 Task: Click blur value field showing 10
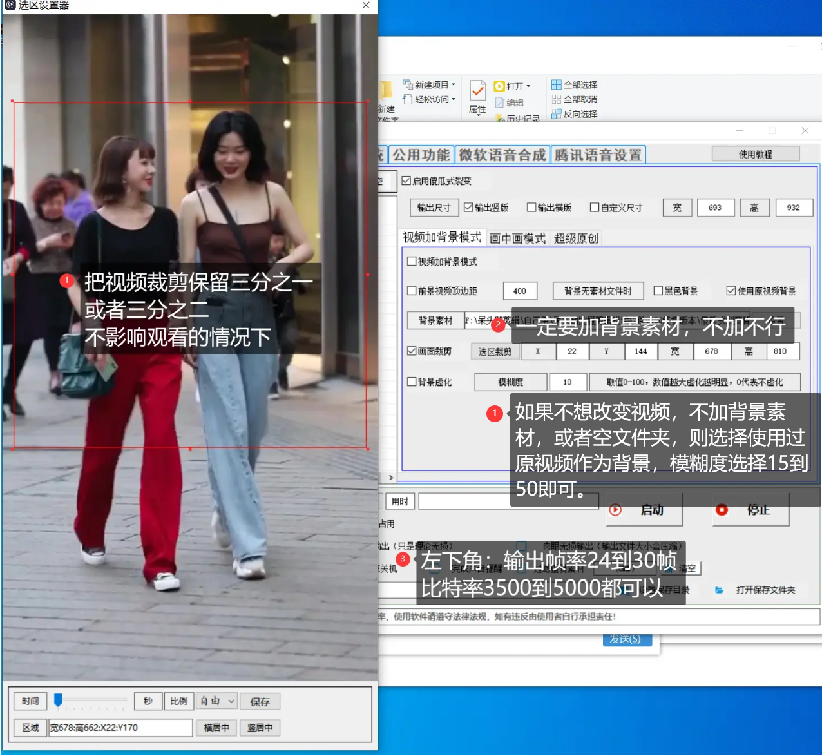pos(568,382)
